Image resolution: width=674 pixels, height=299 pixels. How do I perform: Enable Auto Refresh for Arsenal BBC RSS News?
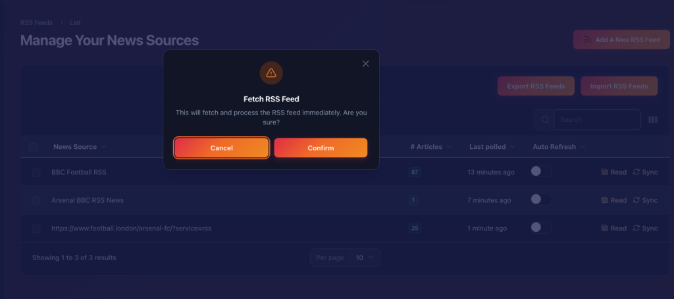tap(541, 200)
